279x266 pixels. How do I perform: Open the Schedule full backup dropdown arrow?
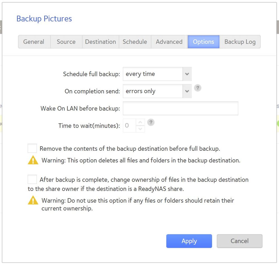pos(187,74)
